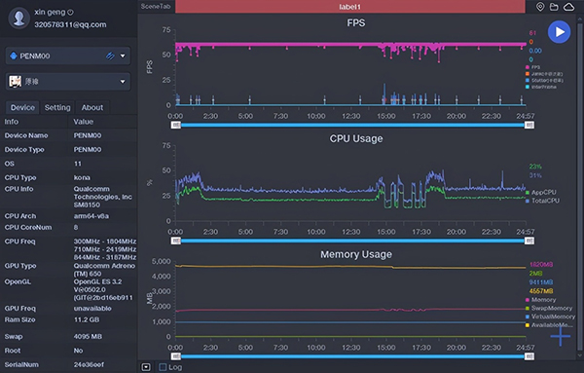584x373 pixels.
Task: Click the red label1 bar
Action: [350, 7]
